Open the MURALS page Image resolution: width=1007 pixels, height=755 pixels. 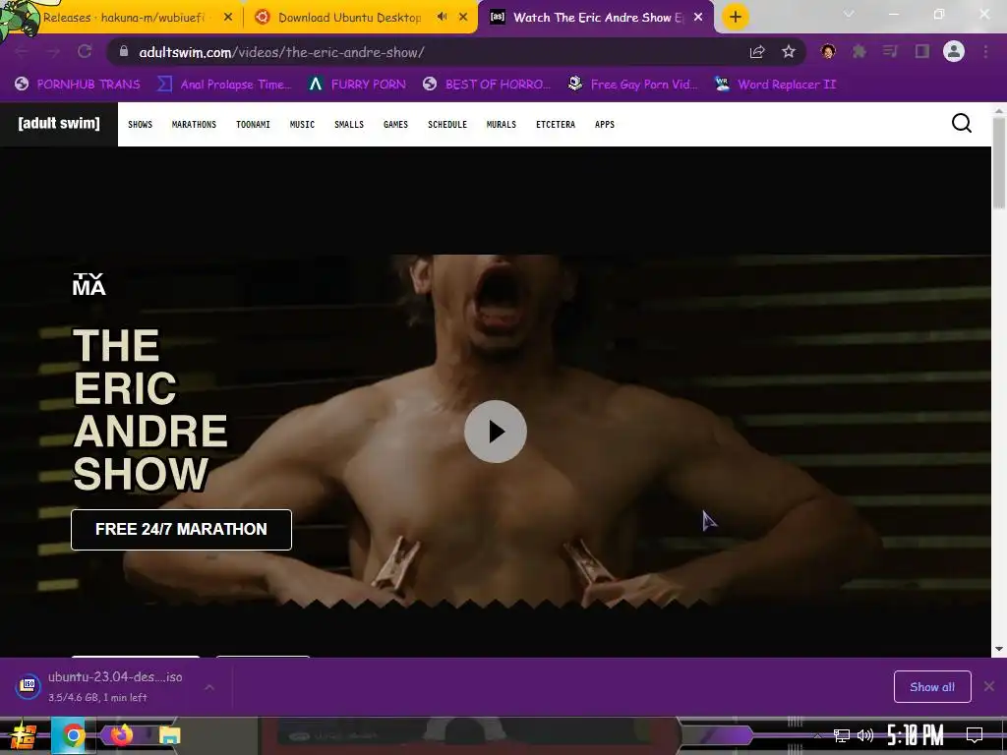pos(502,125)
